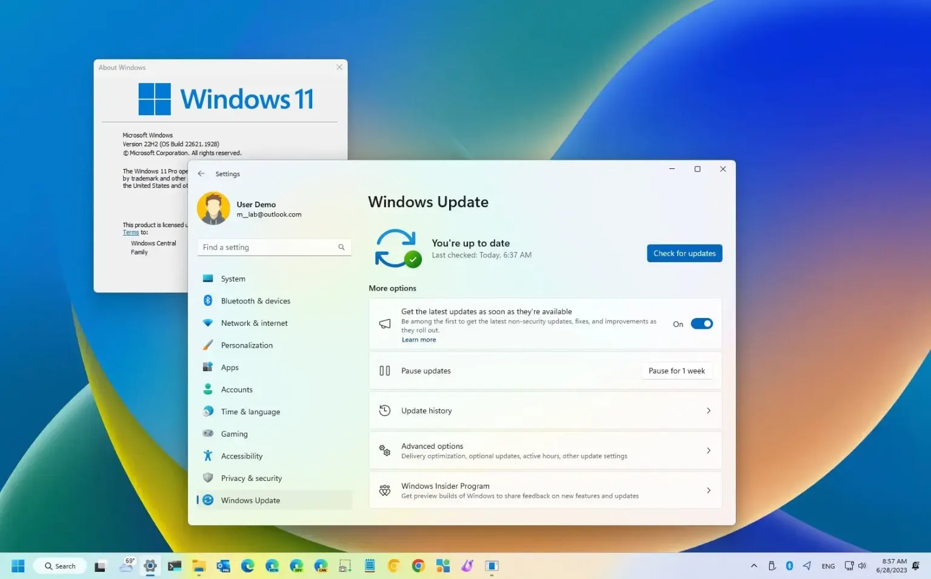Click the notification bell icon
Image resolution: width=931 pixels, height=579 pixels.
916,566
